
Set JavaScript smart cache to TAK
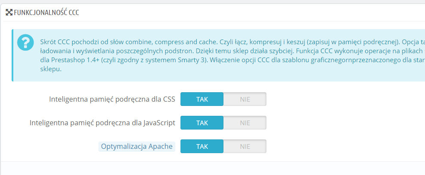[202, 123]
